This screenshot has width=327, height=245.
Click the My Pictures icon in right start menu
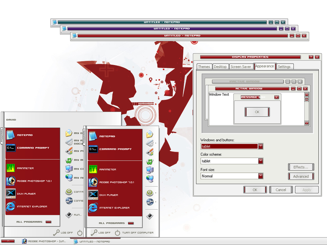150,152
